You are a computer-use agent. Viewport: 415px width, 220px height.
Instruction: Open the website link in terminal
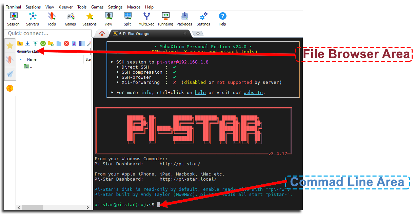[253, 92]
